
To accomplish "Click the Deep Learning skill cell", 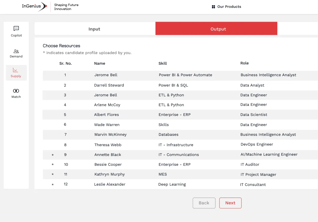I will coord(172,184).
